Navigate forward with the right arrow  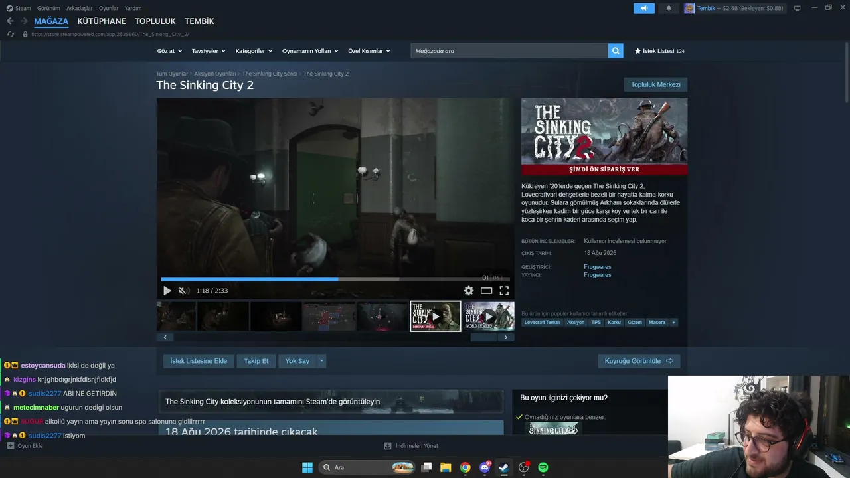pyautogui.click(x=24, y=21)
